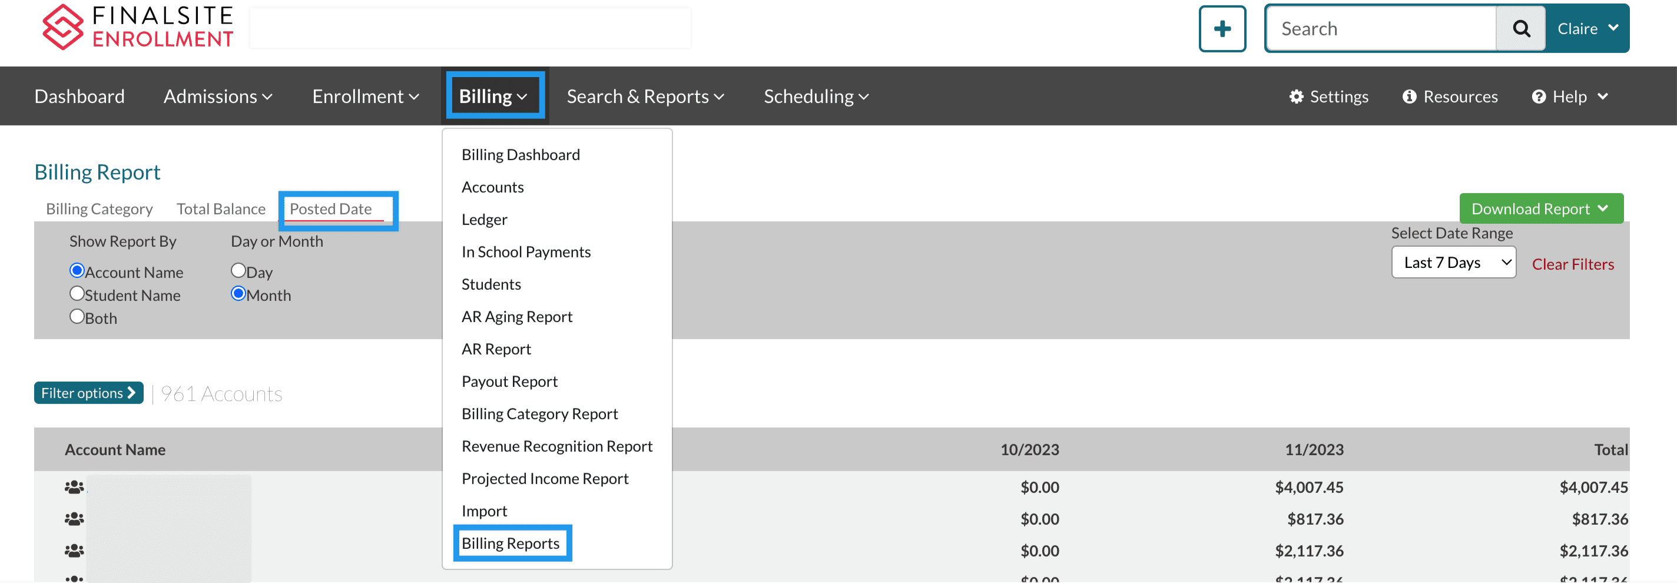Open the Claire user menu
This screenshot has height=583, width=1677.
pos(1586,29)
